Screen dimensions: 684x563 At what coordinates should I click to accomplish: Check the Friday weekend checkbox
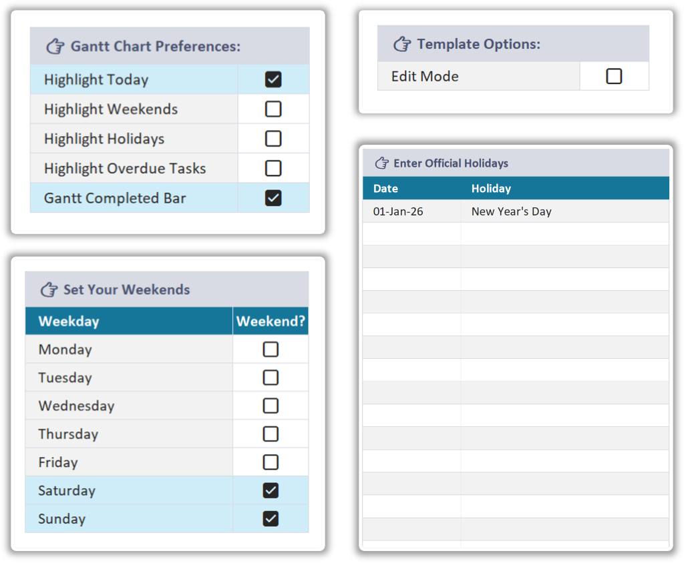(271, 462)
